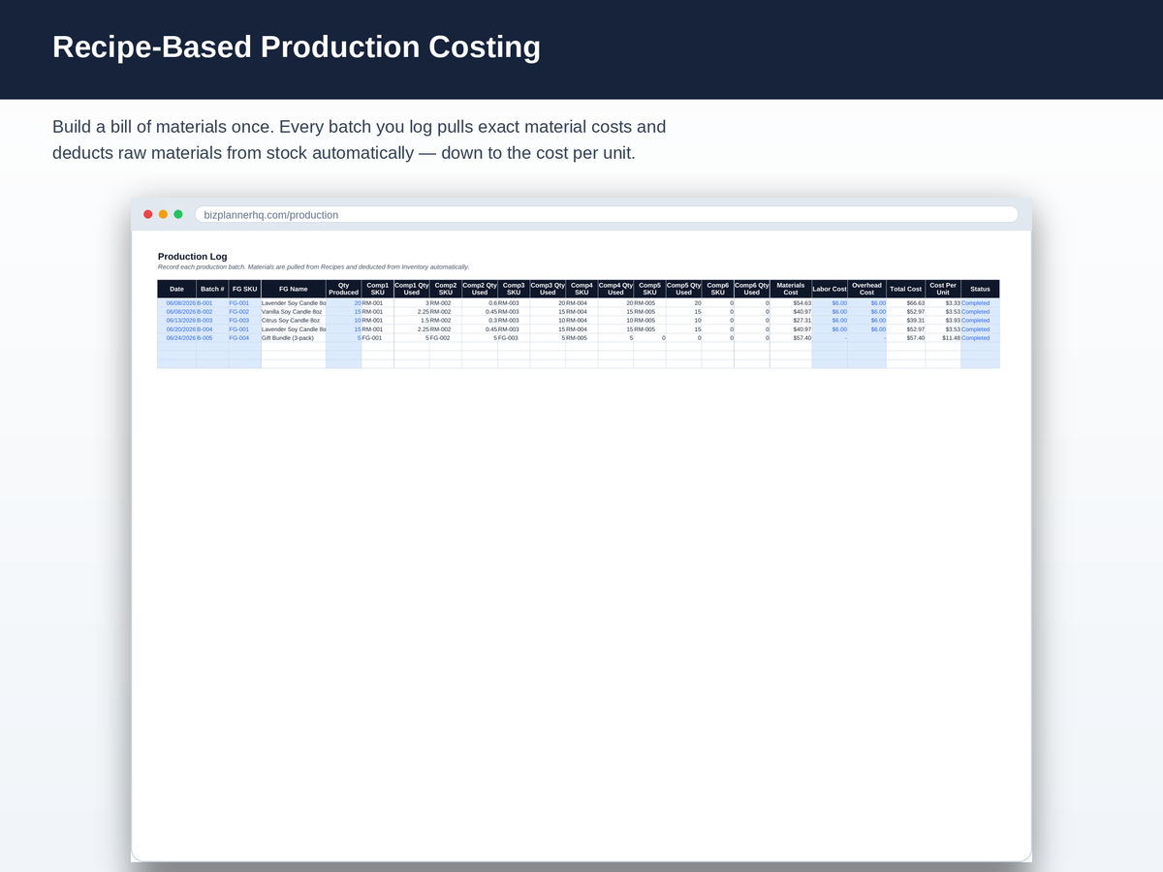Select the Status column header

coord(981,289)
